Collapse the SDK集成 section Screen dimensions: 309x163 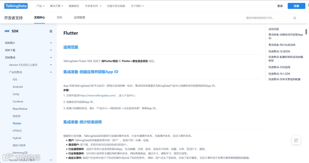pyautogui.click(x=28, y=57)
